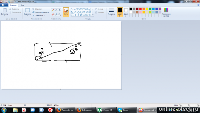Viewport: 200px width, 113px height.
Task: Select the Color picker eyedropper tool
Action: click(x=56, y=14)
